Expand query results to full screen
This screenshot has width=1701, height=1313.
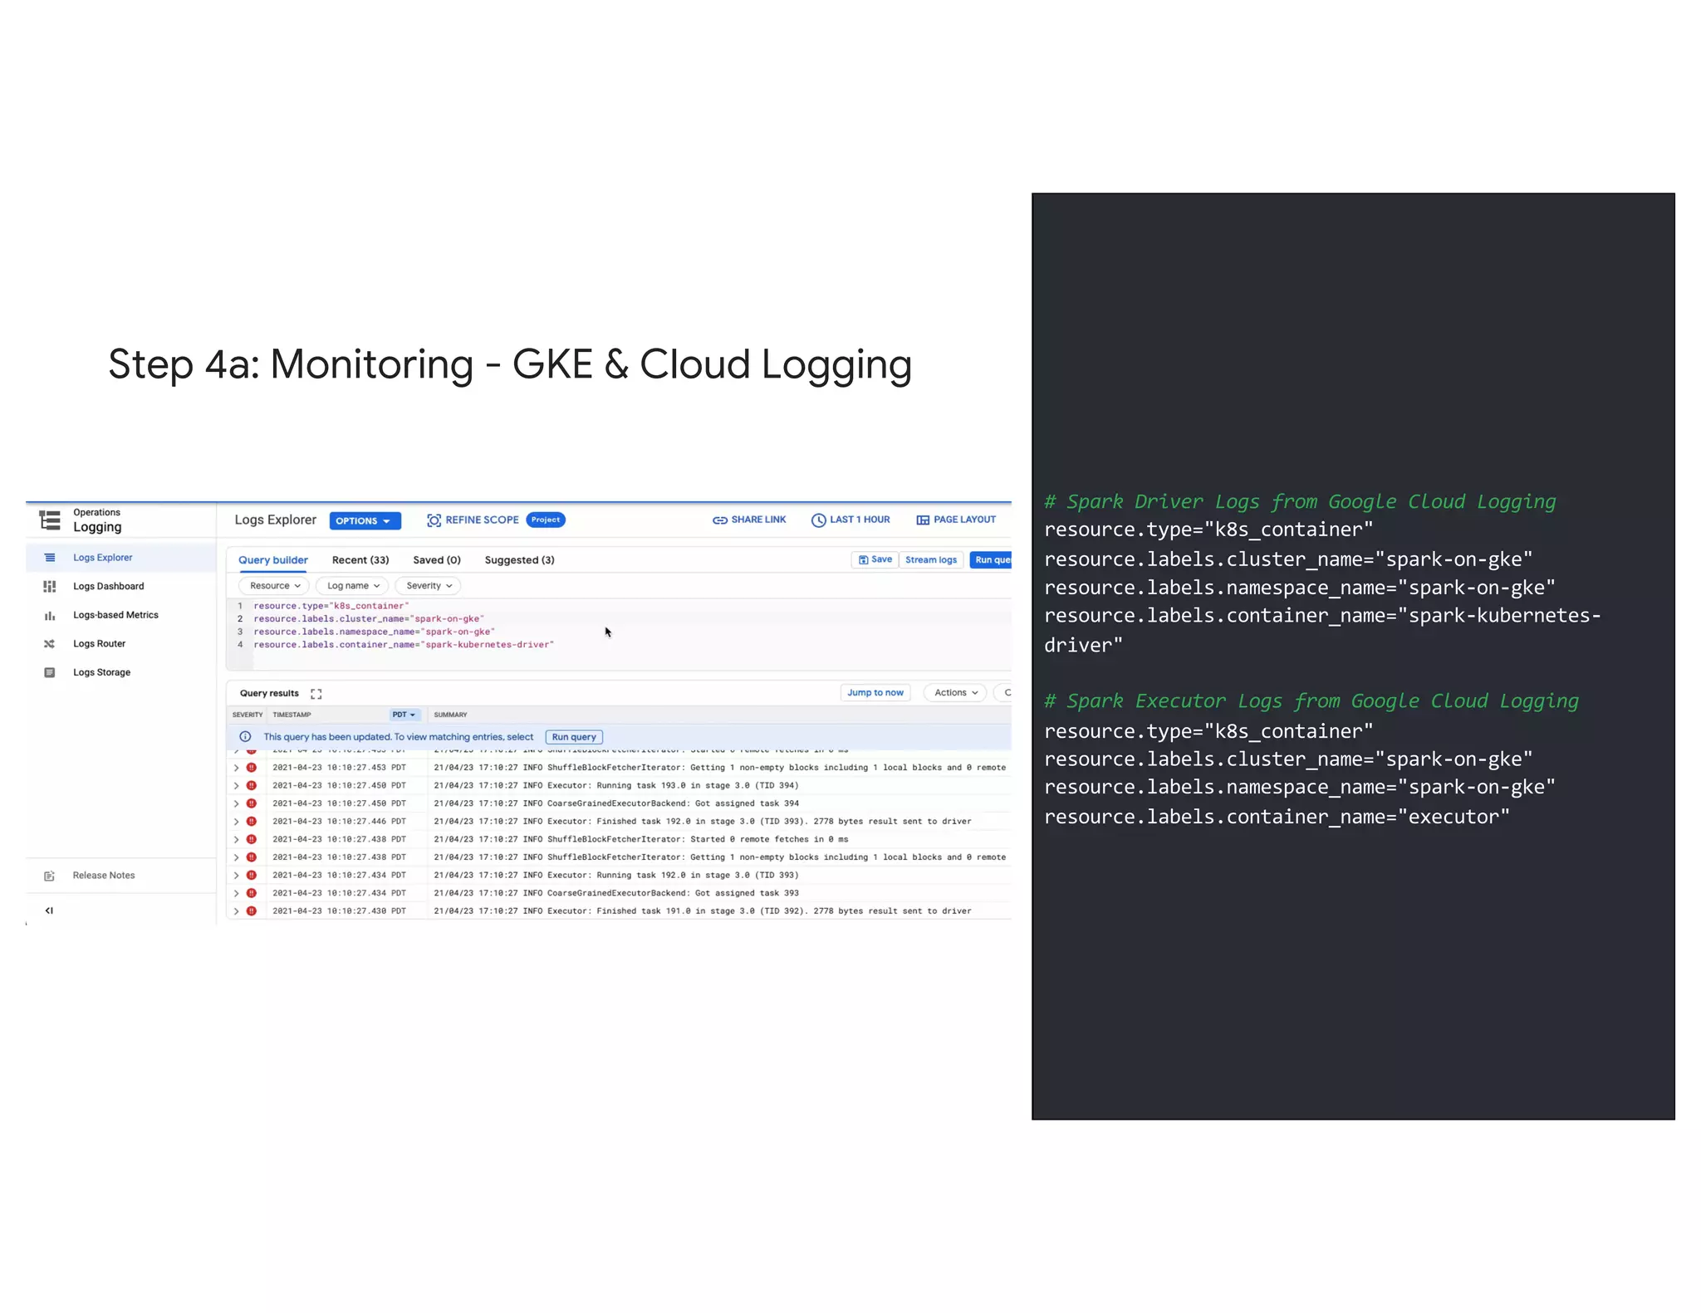click(x=316, y=693)
